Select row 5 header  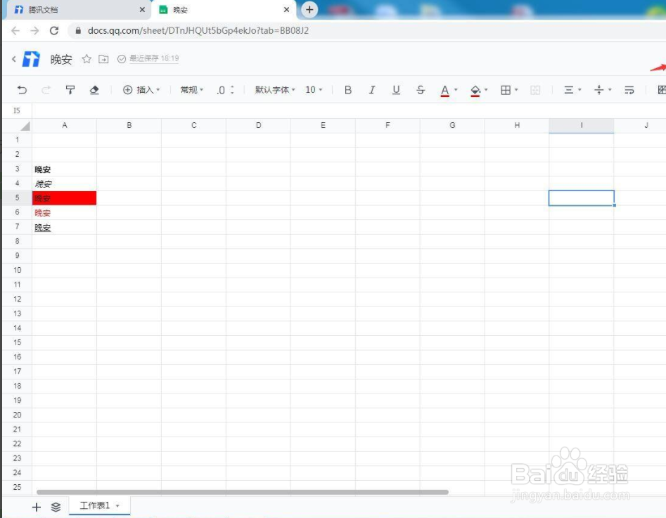tap(18, 198)
